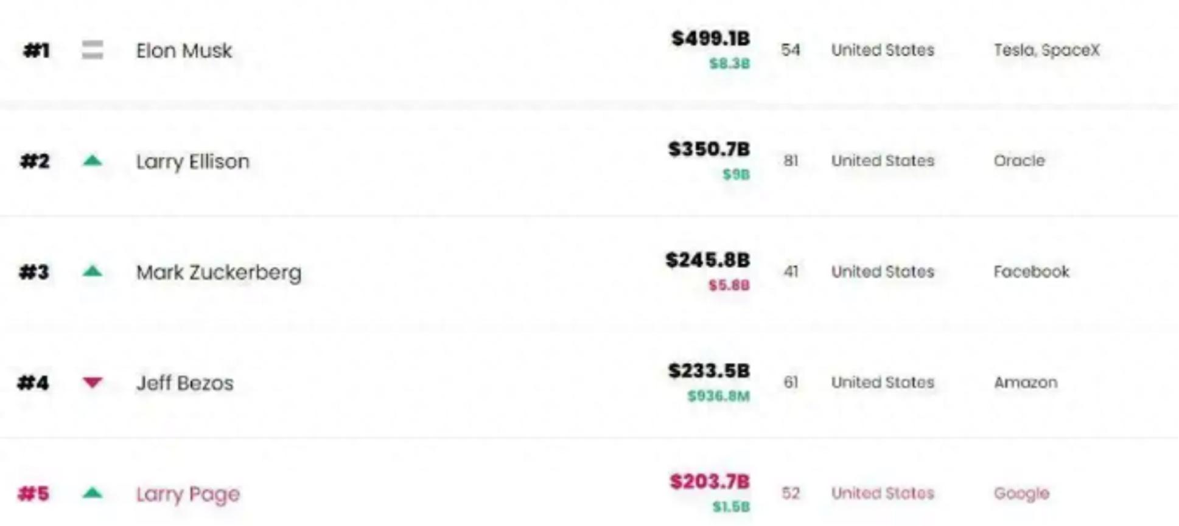The height and width of the screenshot is (526, 1179).
Task: Click the gray equal-sign icon beside Elon Musk
Action: click(93, 50)
